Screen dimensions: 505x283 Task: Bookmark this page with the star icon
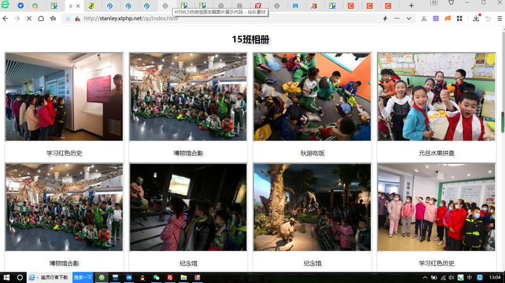[53, 18]
